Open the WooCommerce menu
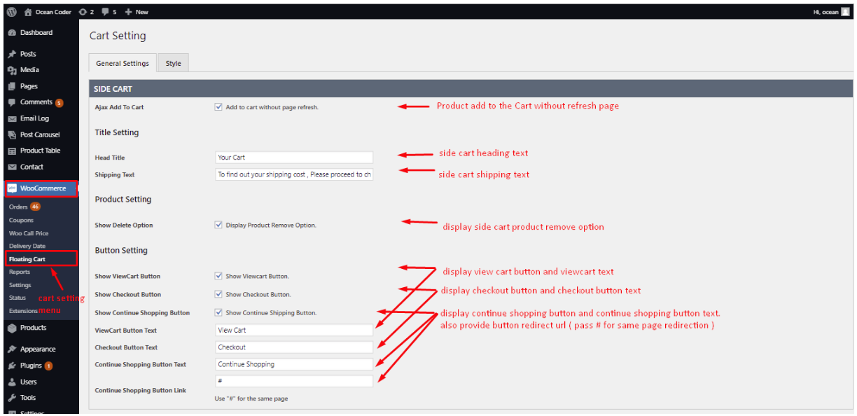The width and height of the screenshot is (857, 416). click(43, 188)
